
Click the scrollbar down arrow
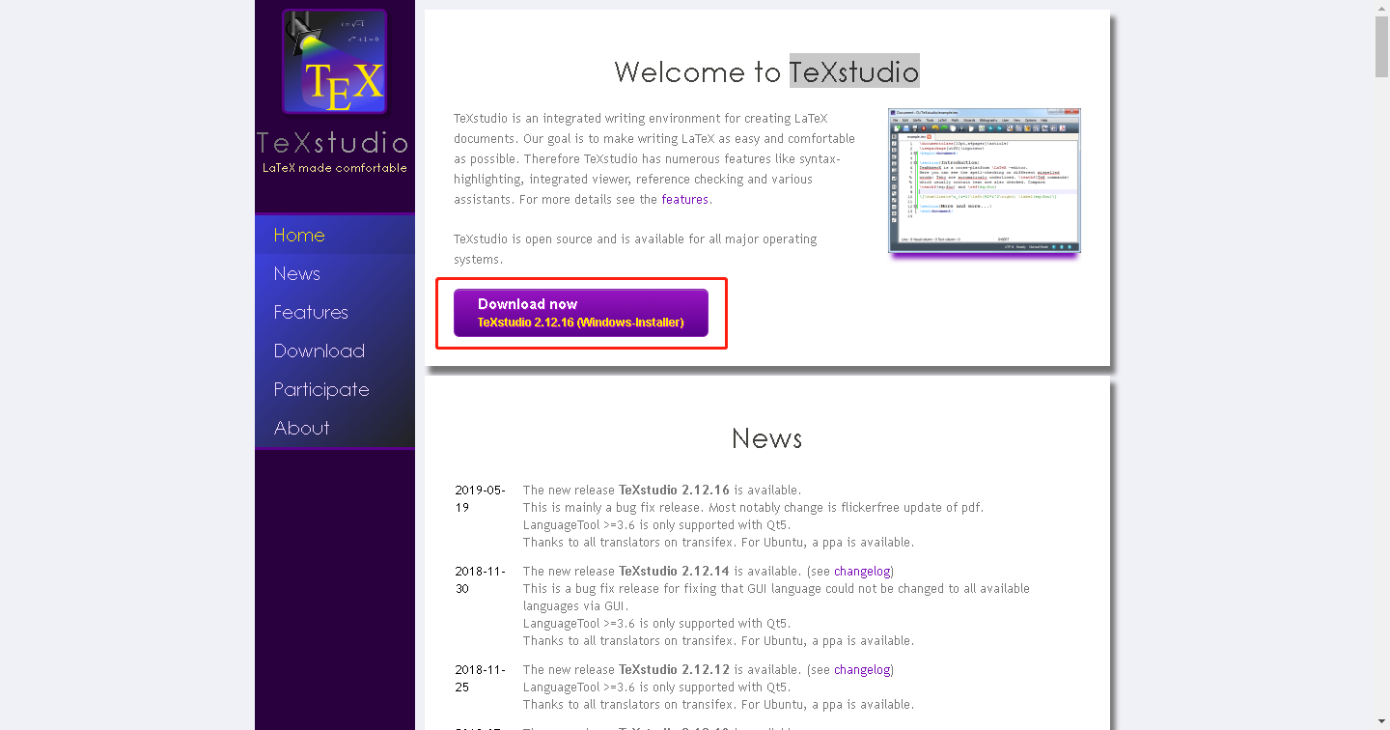tap(1382, 722)
